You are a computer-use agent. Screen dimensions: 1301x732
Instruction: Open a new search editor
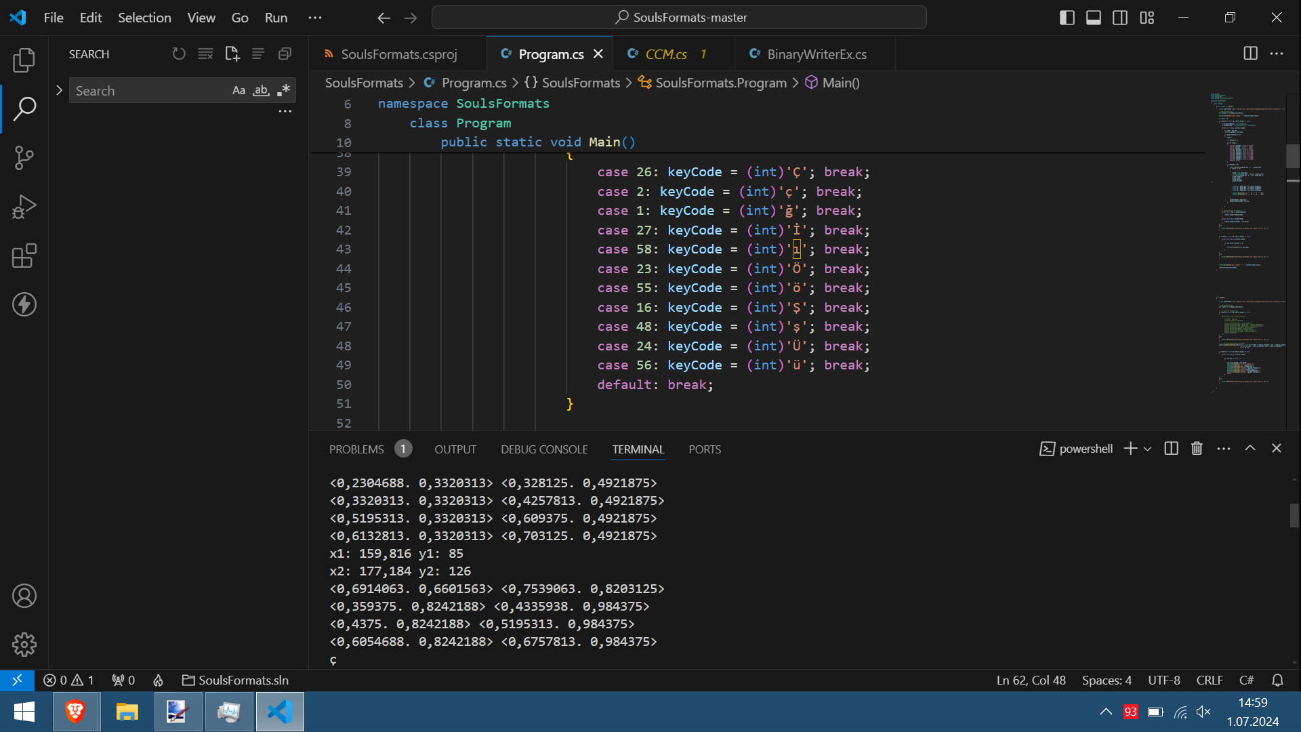pyautogui.click(x=232, y=54)
